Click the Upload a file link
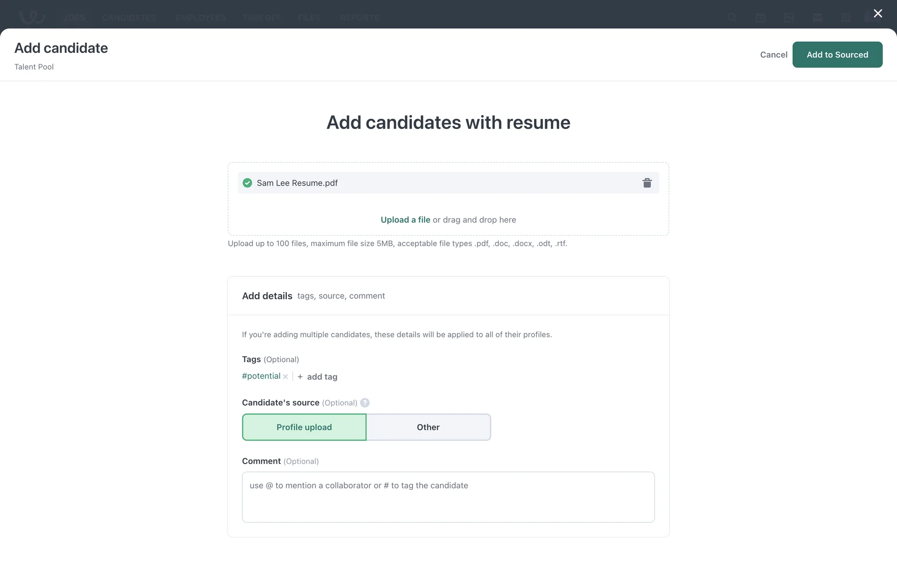This screenshot has width=897, height=561. pyautogui.click(x=405, y=220)
